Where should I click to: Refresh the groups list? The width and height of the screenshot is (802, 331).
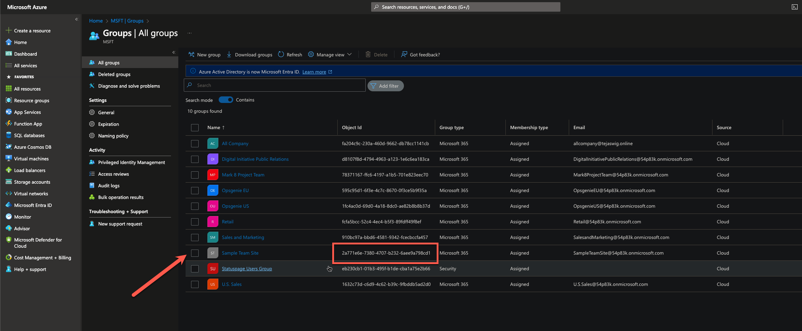(290, 55)
